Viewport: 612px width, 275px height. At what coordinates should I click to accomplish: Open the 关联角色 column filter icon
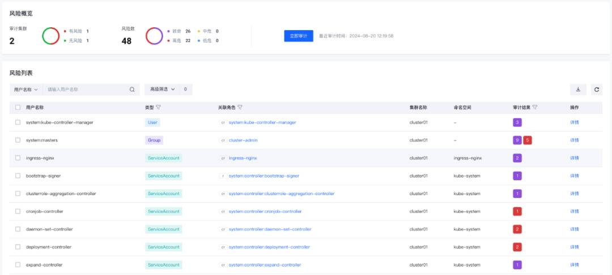click(240, 107)
